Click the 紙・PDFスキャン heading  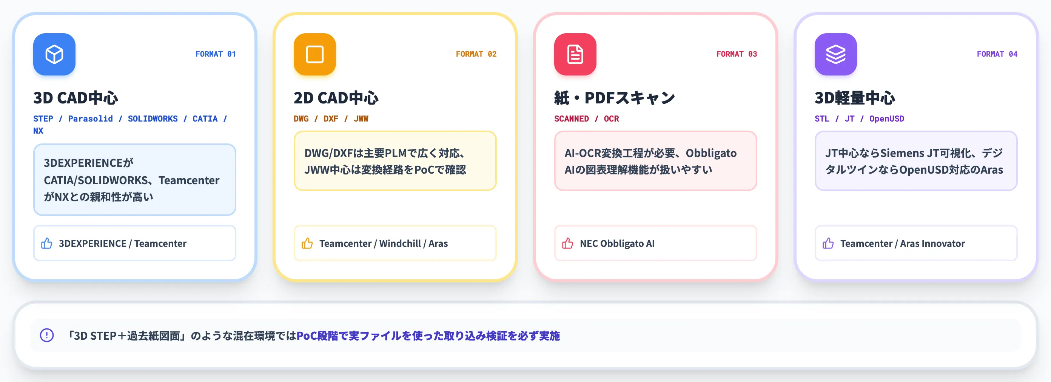pos(615,98)
